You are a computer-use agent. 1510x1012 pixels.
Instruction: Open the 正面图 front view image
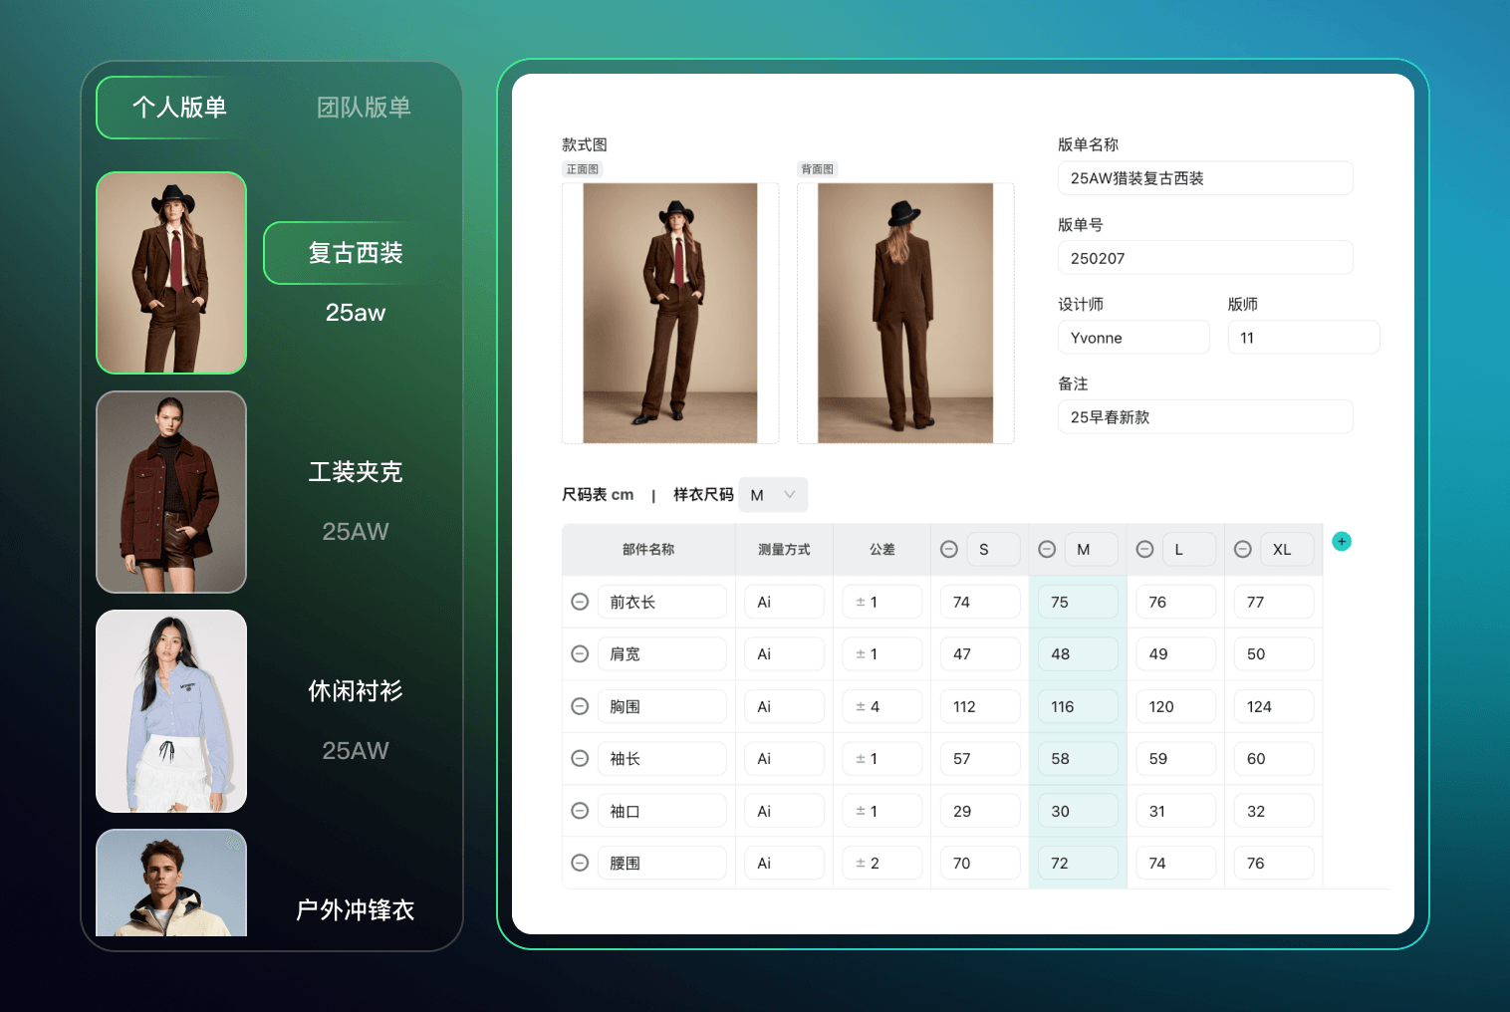[x=670, y=313]
